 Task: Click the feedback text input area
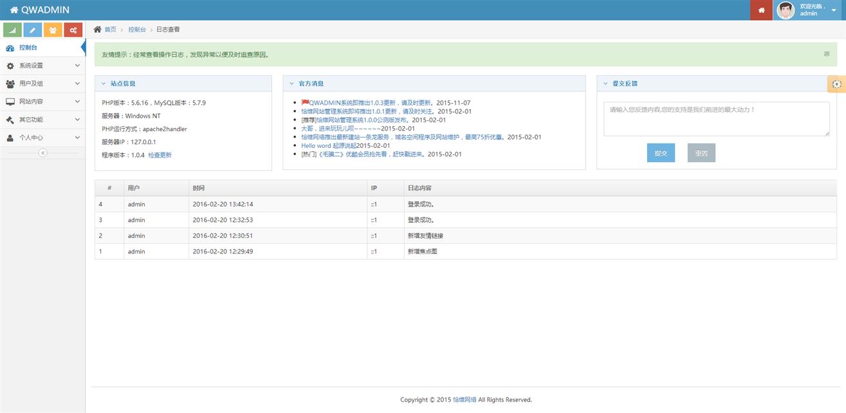tap(716, 119)
